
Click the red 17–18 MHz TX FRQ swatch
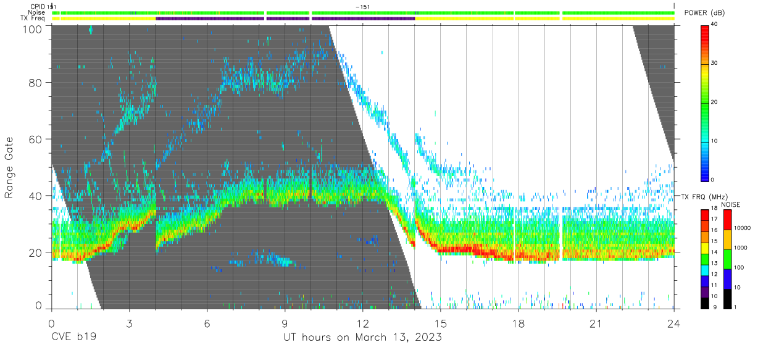tap(705, 214)
